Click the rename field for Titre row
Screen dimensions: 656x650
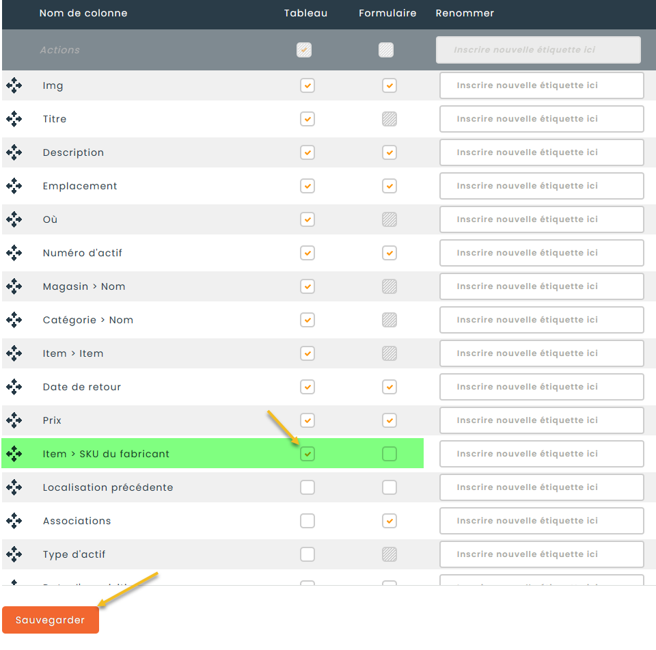(x=541, y=119)
